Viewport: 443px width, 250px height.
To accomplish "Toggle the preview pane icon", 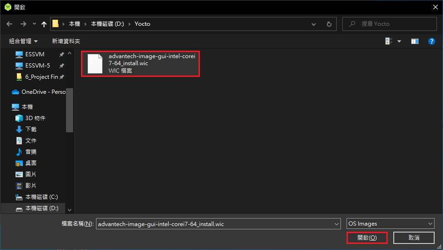I will (x=415, y=41).
